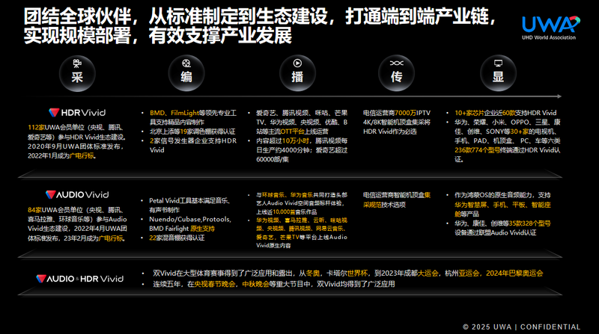Screen dimensions: 599x334
Task: Click the UWA UHD World Association logo
Action: coord(551,28)
